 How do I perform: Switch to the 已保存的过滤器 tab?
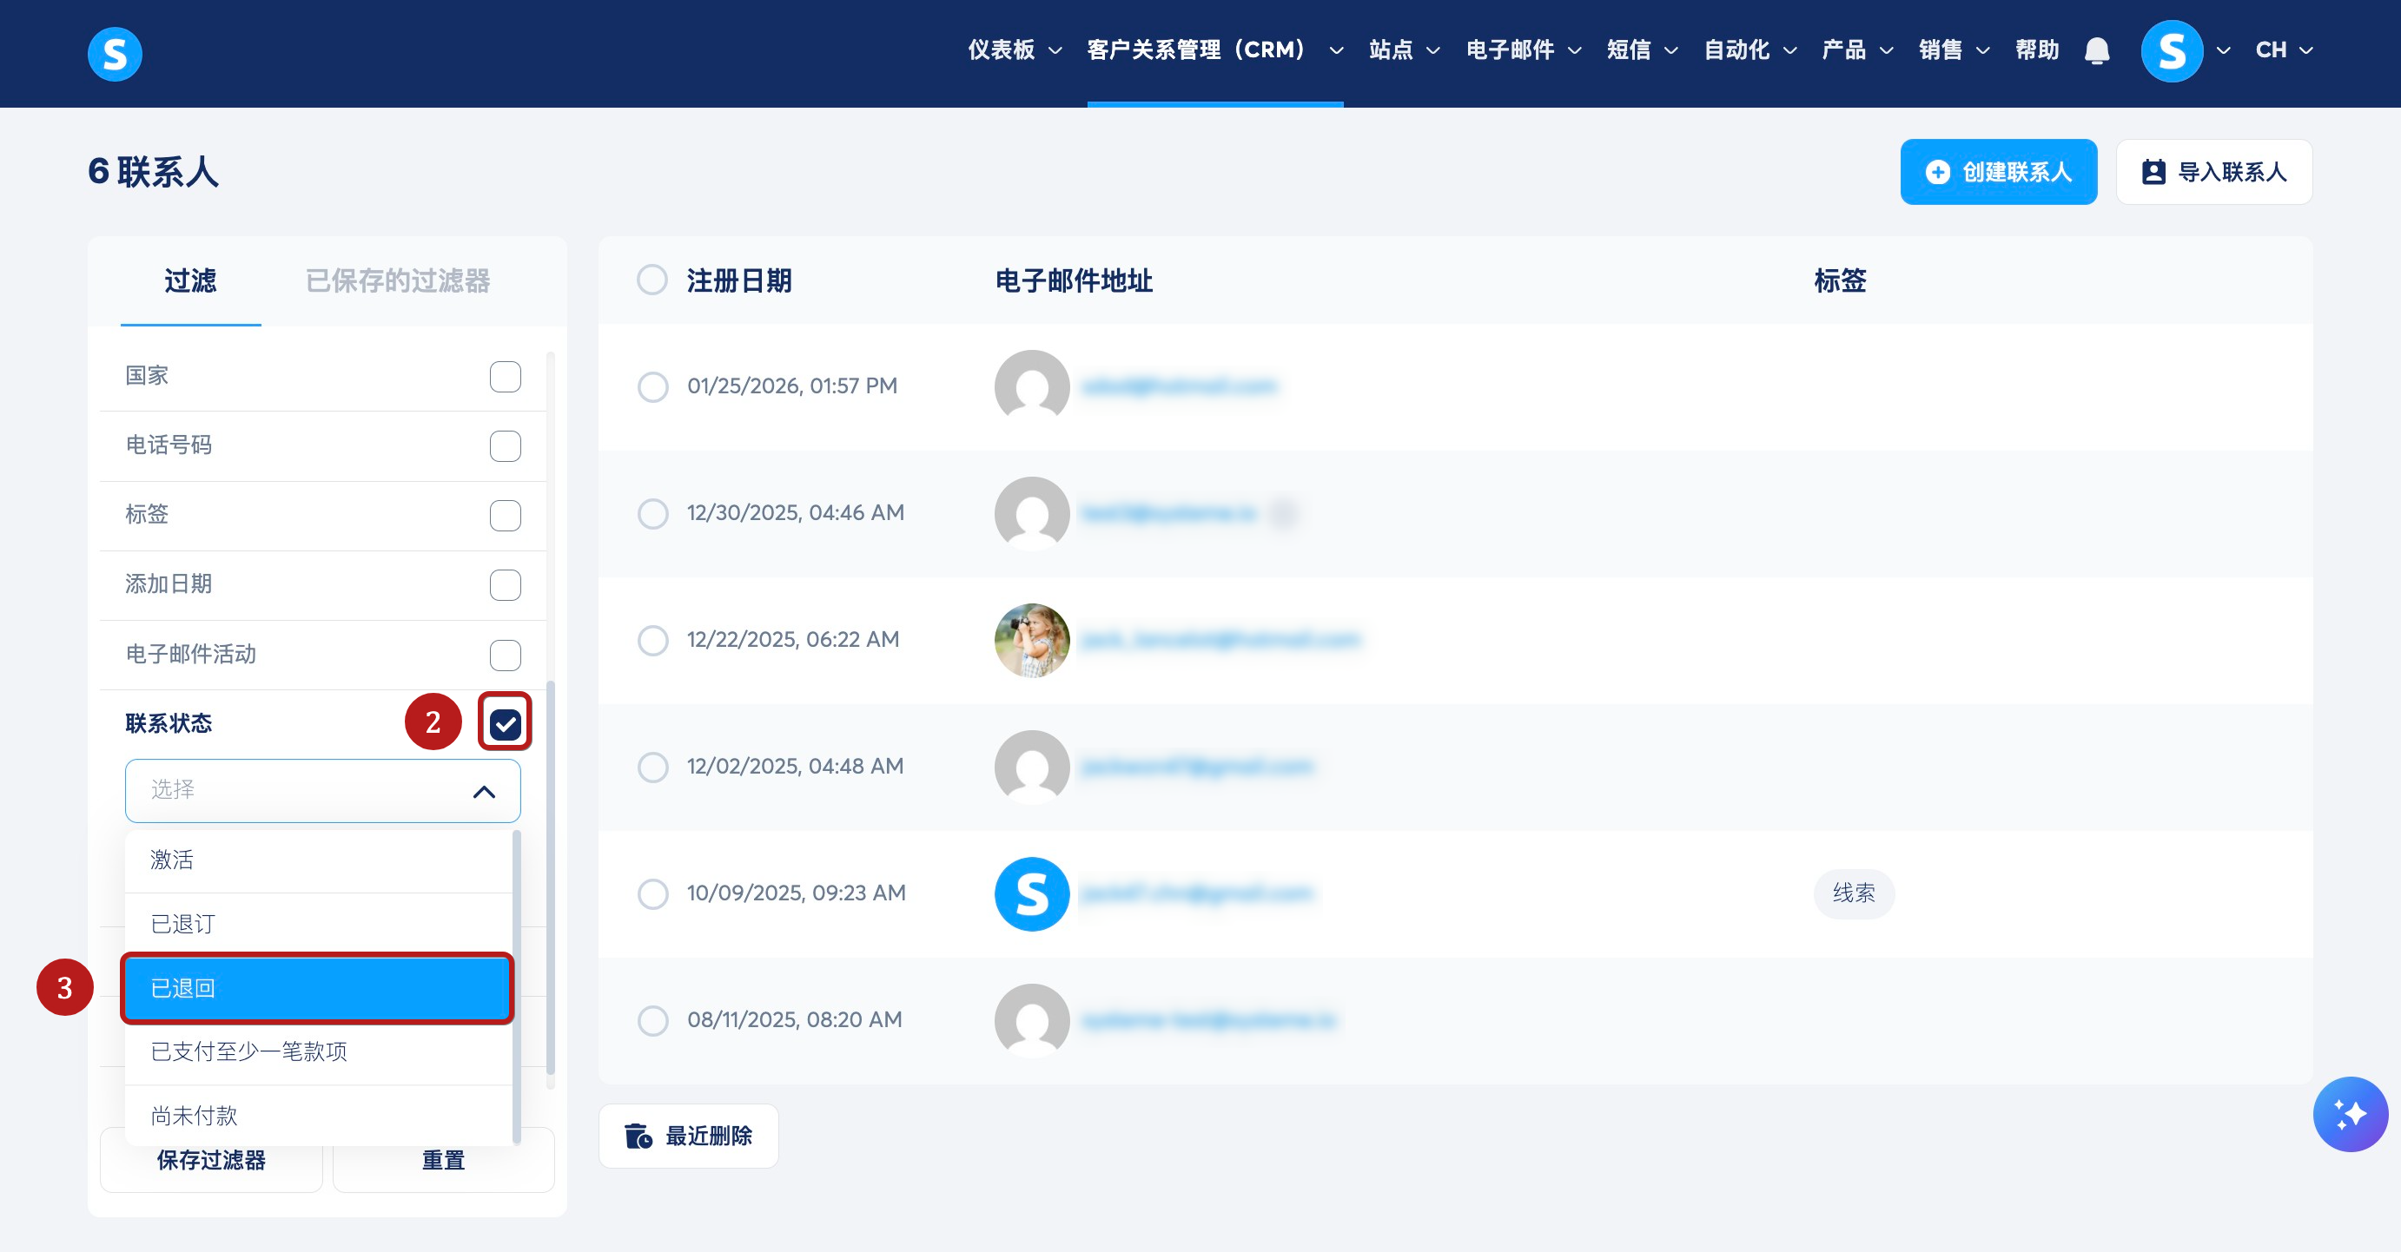point(398,280)
